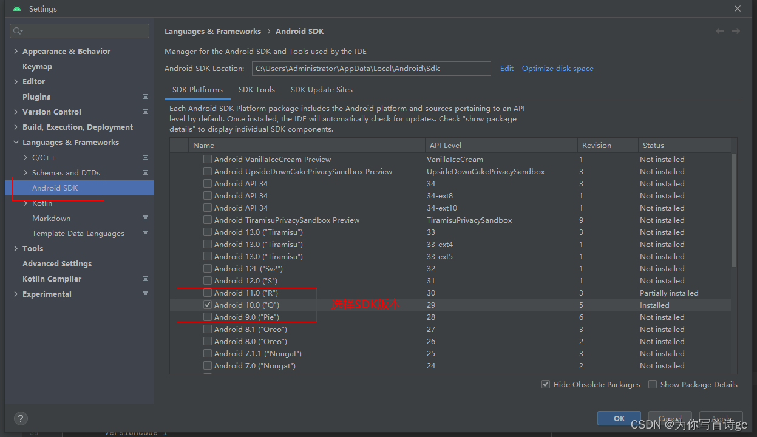Open Template Data Languages page
The image size is (757, 437).
tap(78, 234)
